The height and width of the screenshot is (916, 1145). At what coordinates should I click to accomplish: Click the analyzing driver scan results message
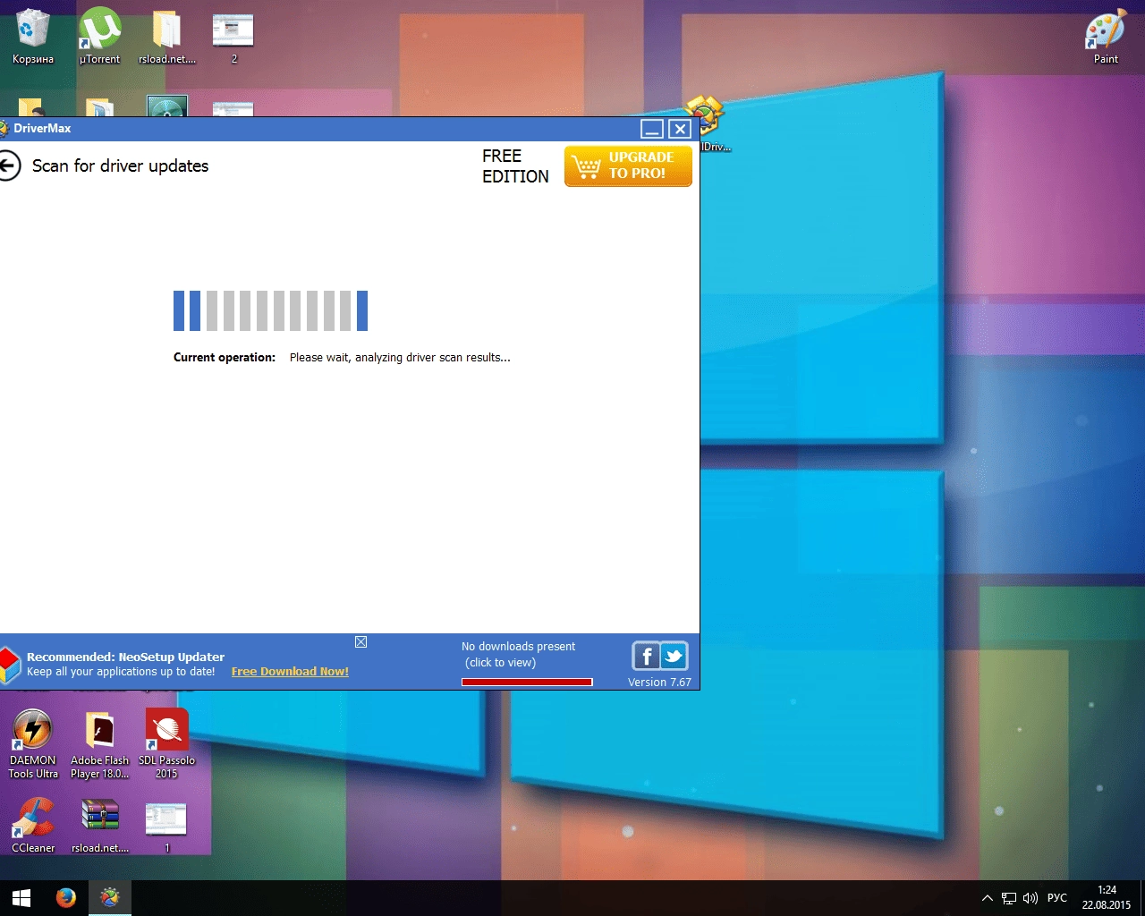pos(400,357)
